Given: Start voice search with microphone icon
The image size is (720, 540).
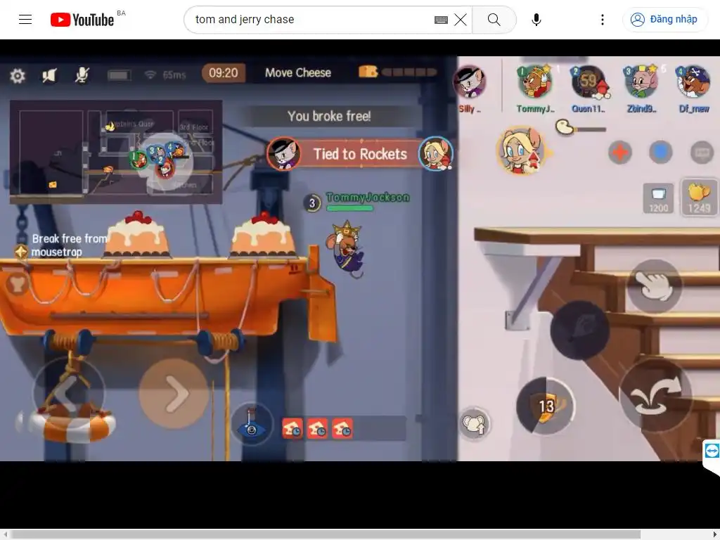Looking at the screenshot, I should tap(536, 19).
